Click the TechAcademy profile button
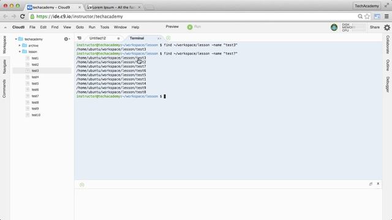Viewport: 392px width, 220px height. (367, 6)
